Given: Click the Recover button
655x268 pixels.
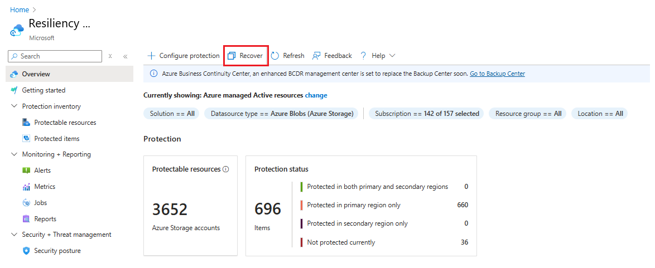Looking at the screenshot, I should (245, 56).
